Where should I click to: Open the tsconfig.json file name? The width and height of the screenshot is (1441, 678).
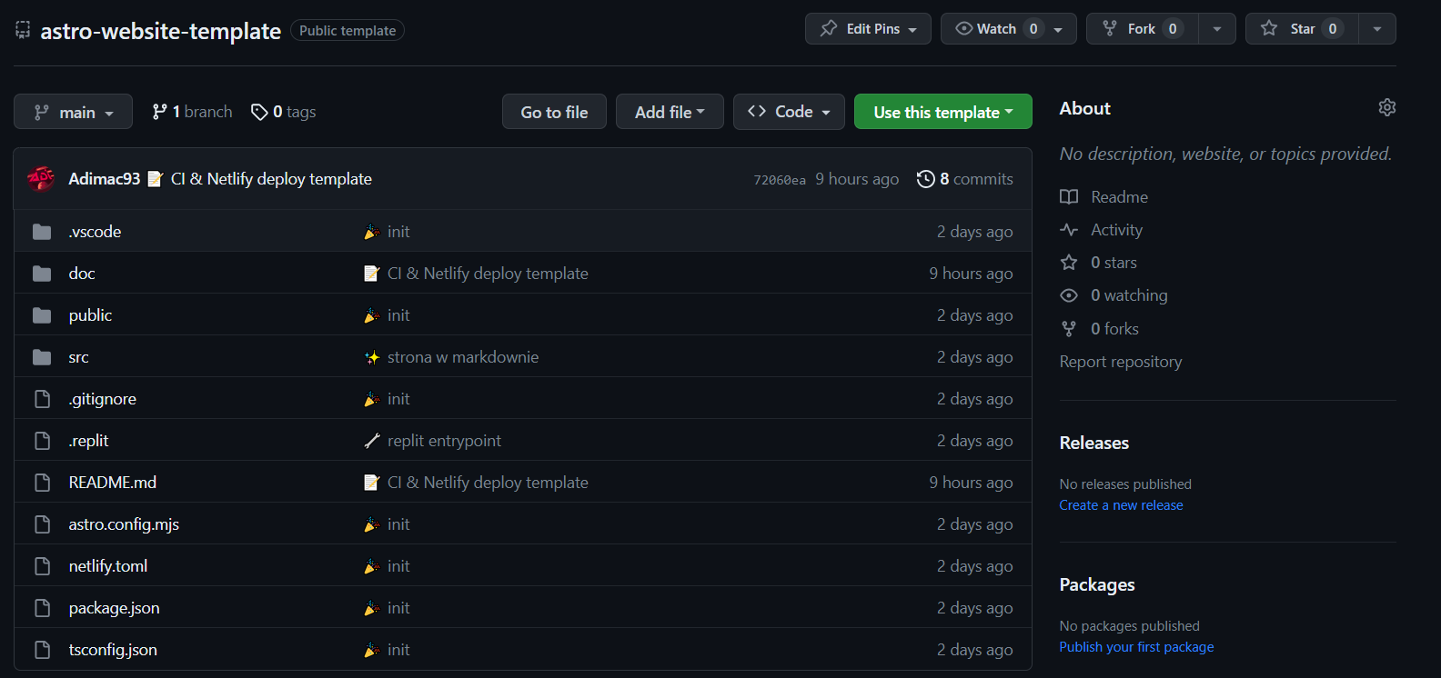[x=113, y=650]
